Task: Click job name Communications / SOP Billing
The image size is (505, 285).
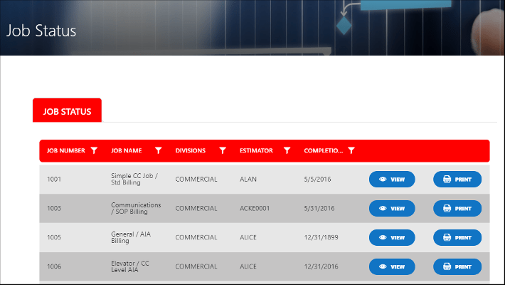Action: (x=136, y=208)
